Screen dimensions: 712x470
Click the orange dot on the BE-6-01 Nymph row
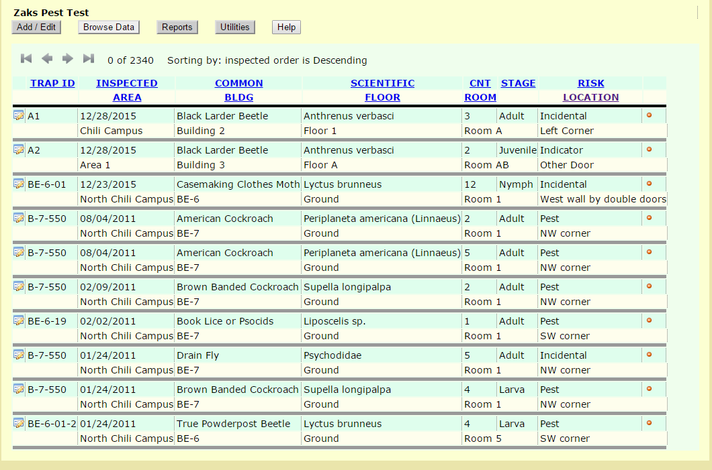point(650,184)
